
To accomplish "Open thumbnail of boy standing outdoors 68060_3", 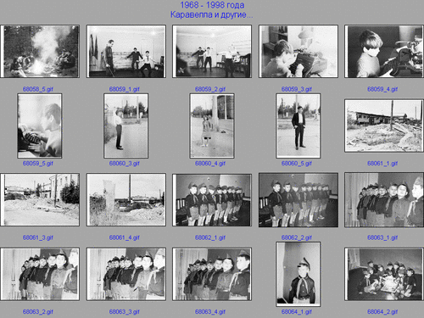I will [x=126, y=126].
